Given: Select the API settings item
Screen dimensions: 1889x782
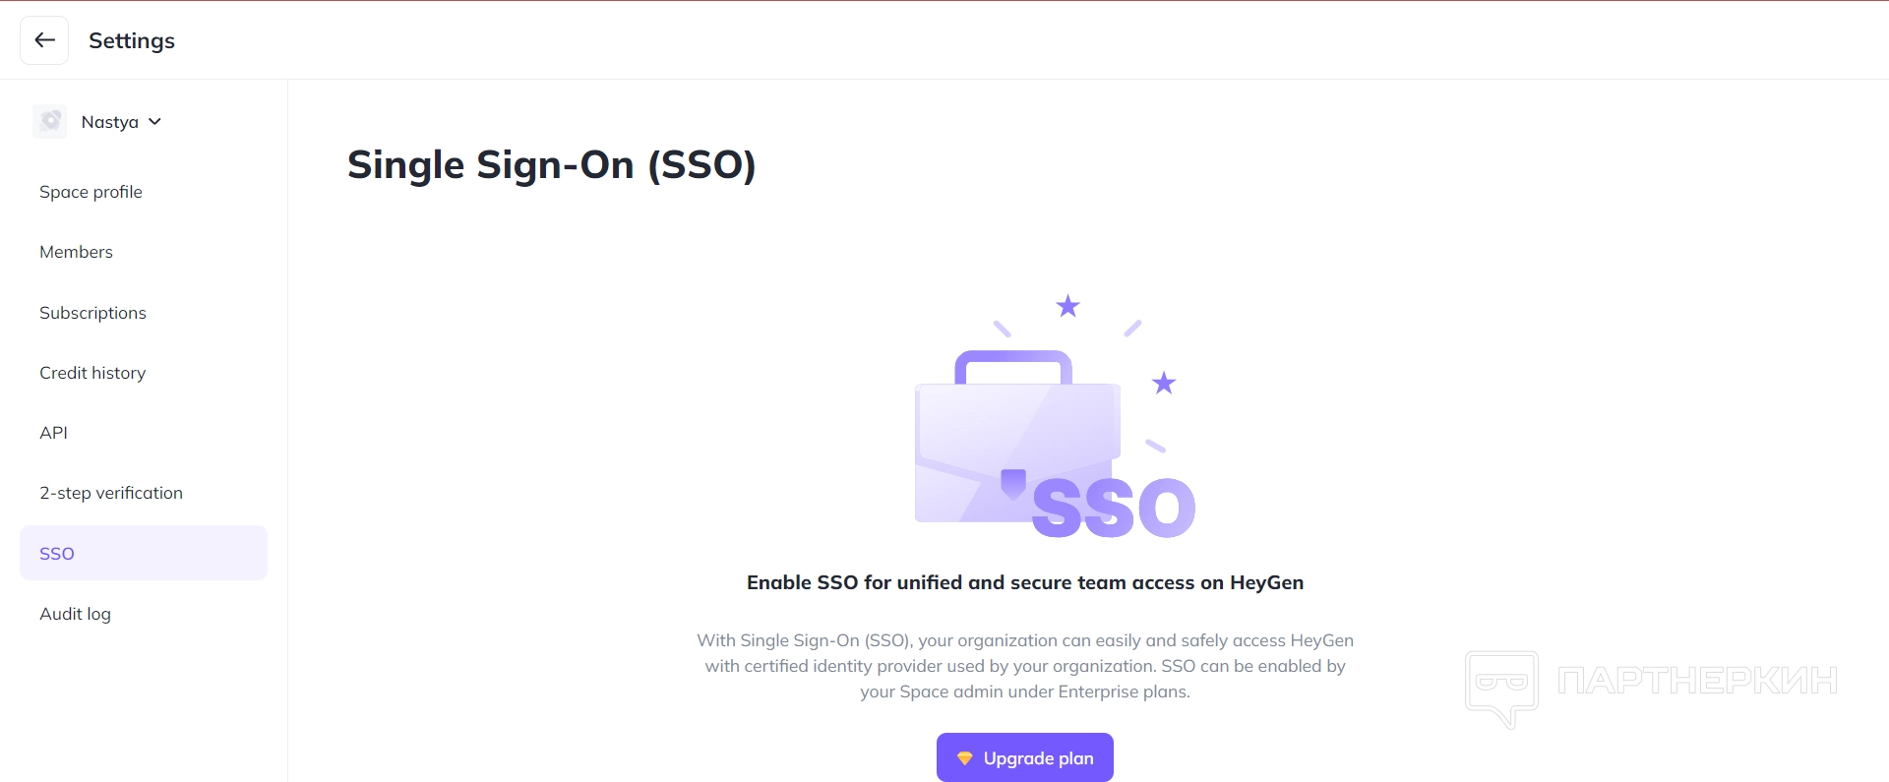Looking at the screenshot, I should 54,433.
